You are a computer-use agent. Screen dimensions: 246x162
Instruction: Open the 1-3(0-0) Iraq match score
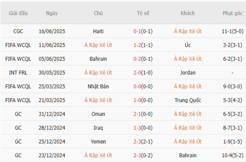tap(143, 128)
